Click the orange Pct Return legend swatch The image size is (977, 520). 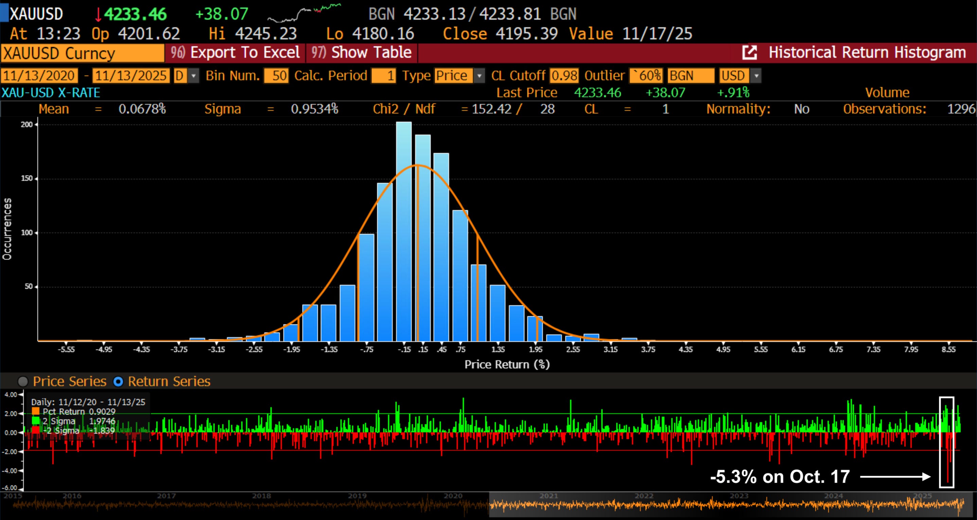[x=36, y=412]
